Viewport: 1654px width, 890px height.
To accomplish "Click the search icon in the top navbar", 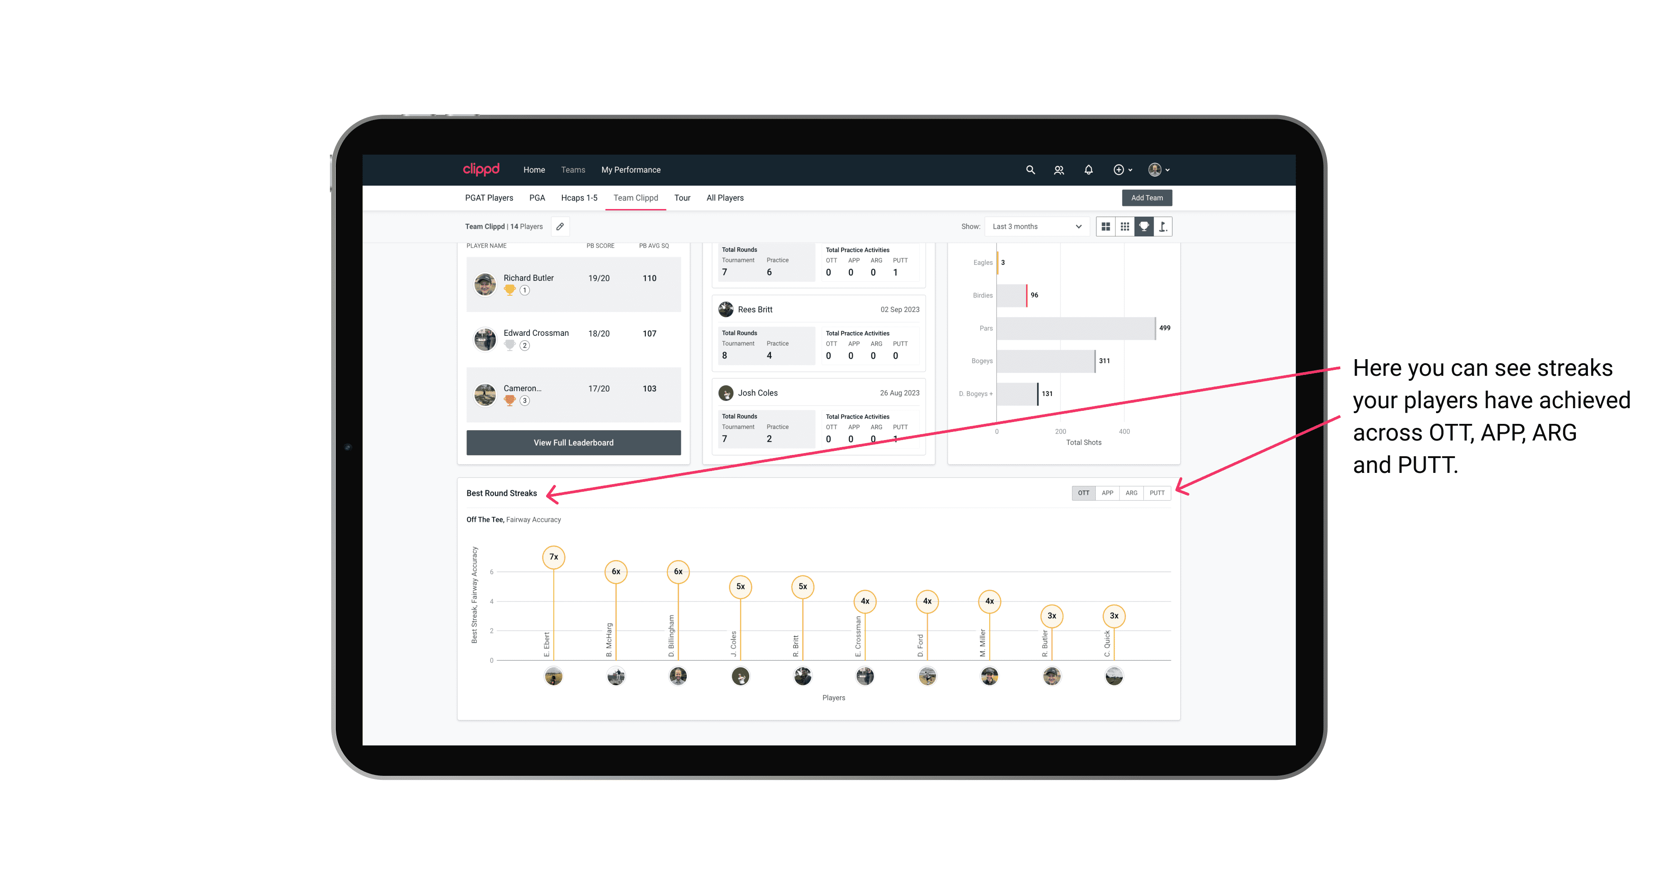I will (1030, 170).
